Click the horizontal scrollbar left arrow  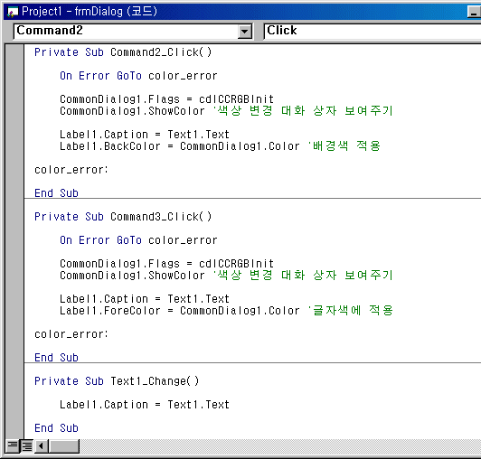pos(42,445)
